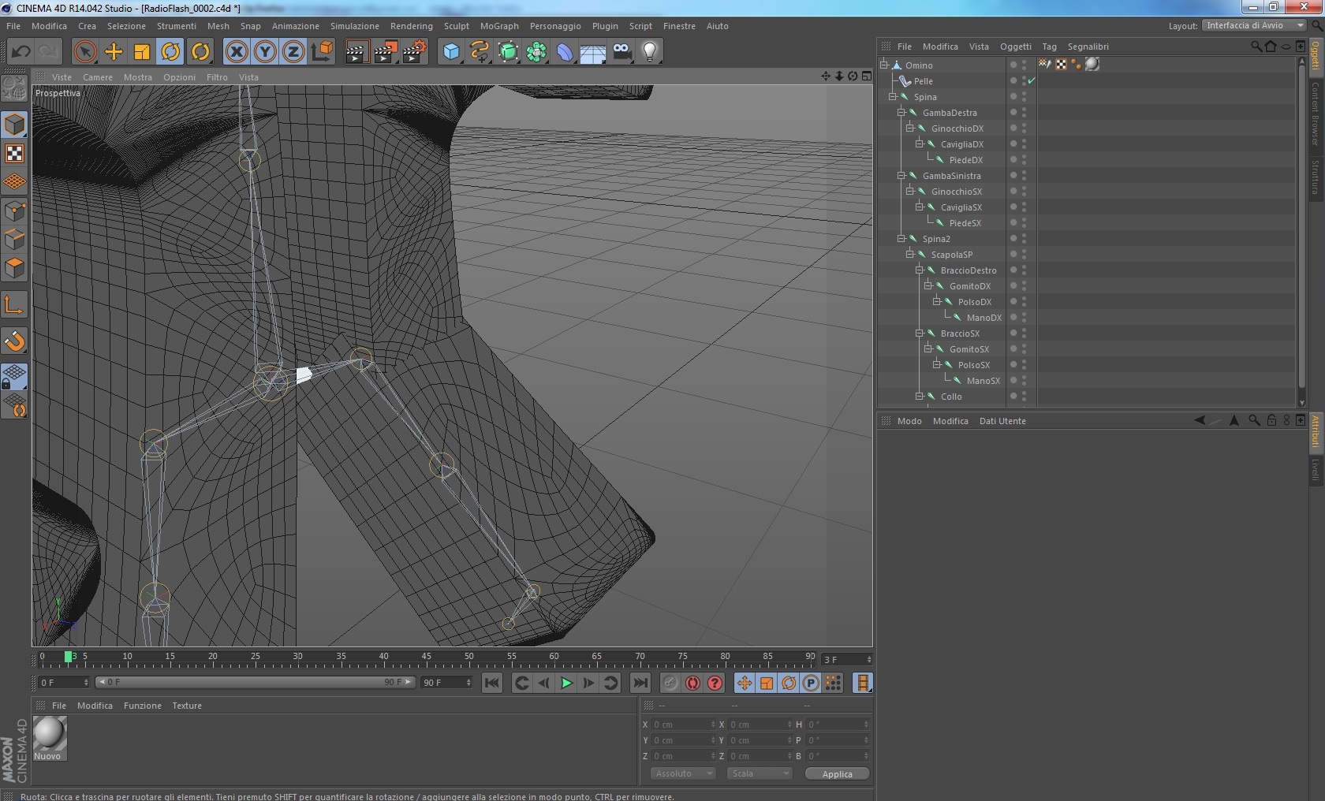Open the Layout dropdown Interfaccia di Avvio
This screenshot has width=1325, height=801.
(x=1255, y=26)
